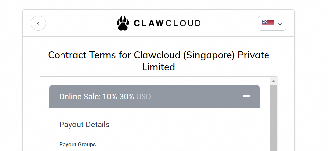Open the language dropdown chevron
328x151 pixels.
click(280, 24)
